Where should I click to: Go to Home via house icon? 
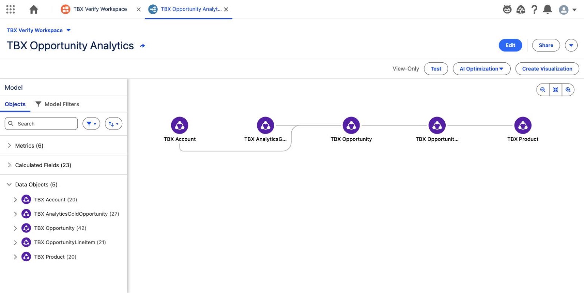(34, 9)
